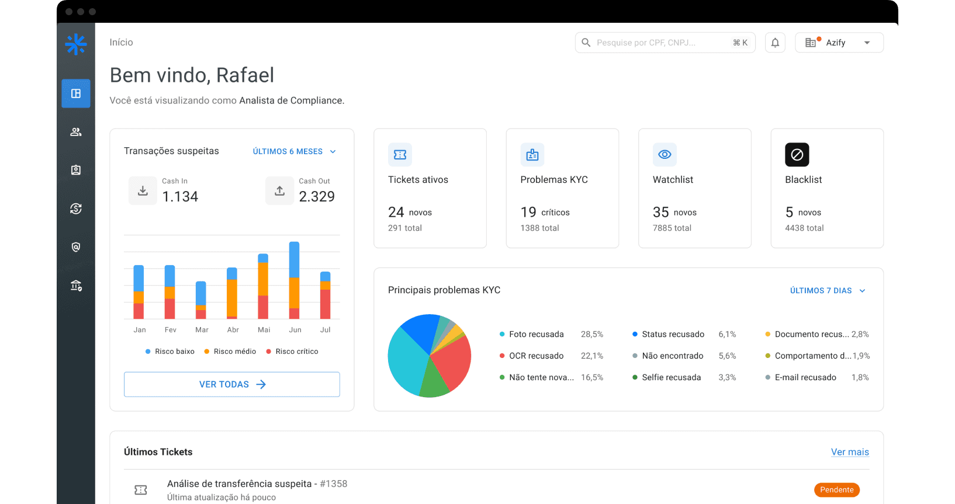The image size is (955, 504).
Task: Click the "Bem vindo, Rafael" heading
Action: [x=192, y=75]
